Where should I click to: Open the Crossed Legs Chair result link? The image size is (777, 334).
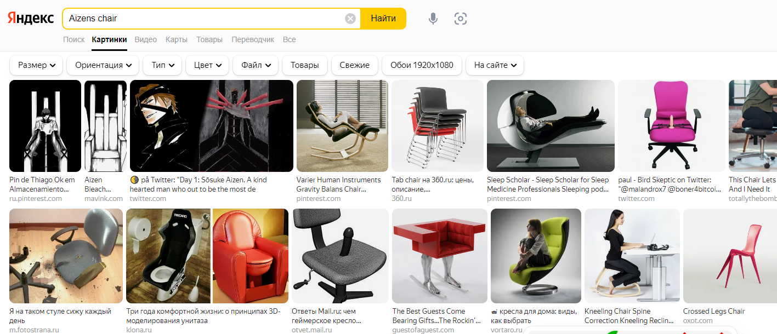[714, 311]
